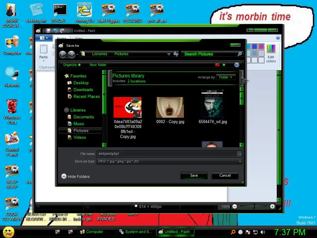Screen dimensions: 317x238
Task: Open the Computer desktop icon
Action: [12, 45]
